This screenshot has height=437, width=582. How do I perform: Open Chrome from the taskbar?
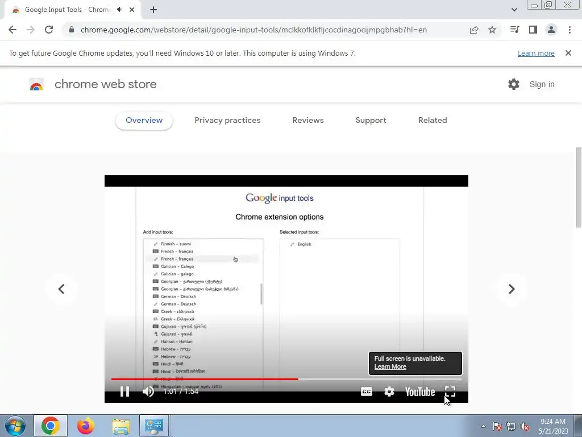51,426
